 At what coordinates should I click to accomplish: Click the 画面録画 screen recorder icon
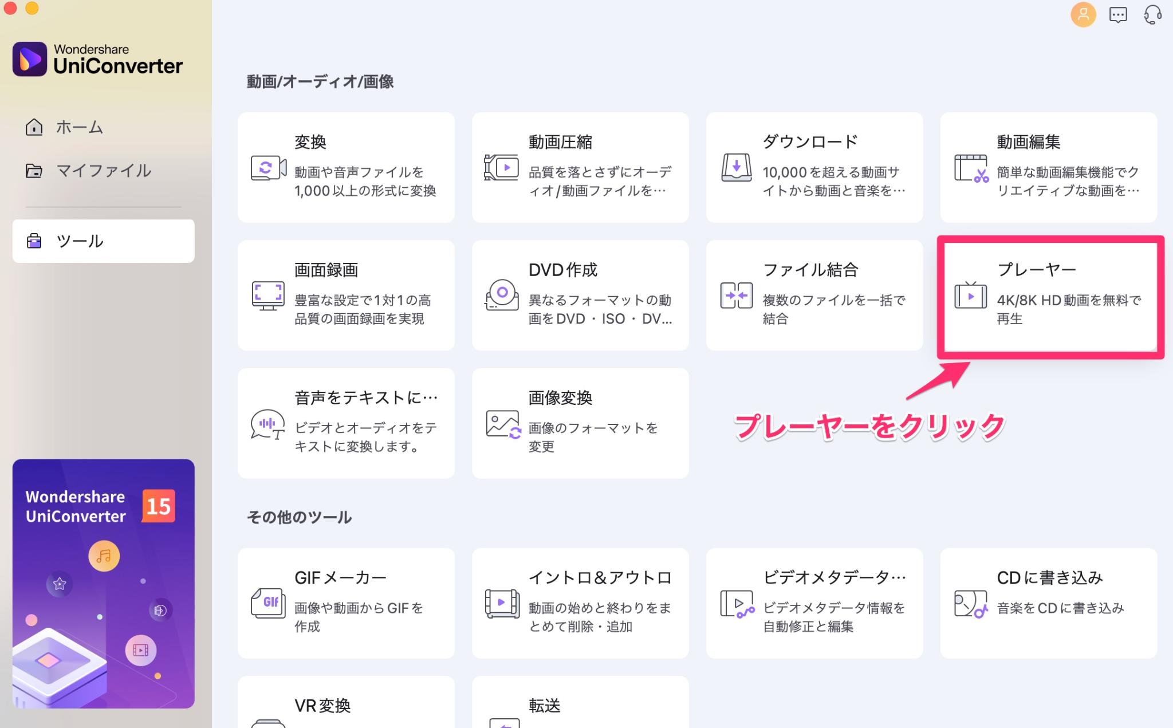click(x=268, y=296)
